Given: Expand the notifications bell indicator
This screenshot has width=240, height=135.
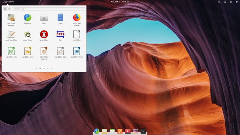Looking at the screenshot, I should 231,2.
